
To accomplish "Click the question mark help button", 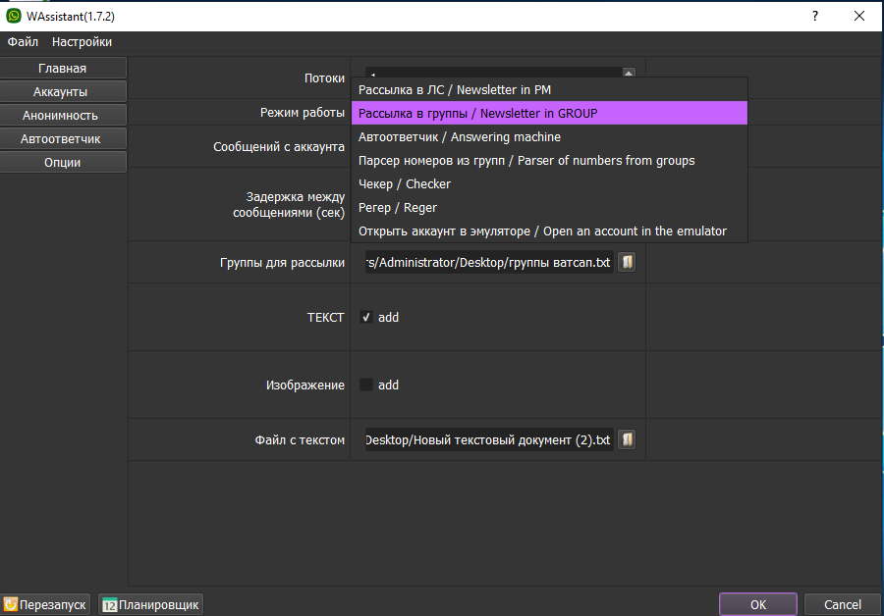I will [x=814, y=17].
